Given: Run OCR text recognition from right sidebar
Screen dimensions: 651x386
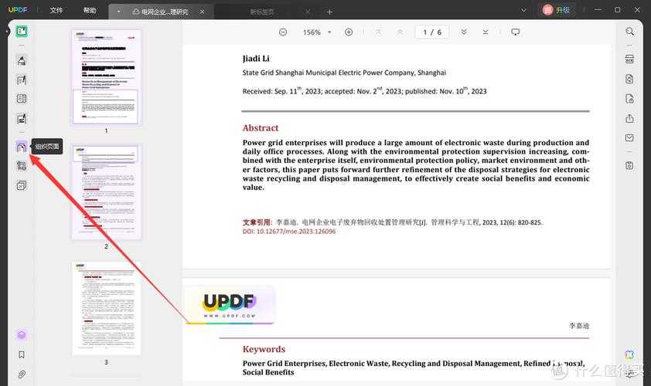Looking at the screenshot, I should 629,59.
